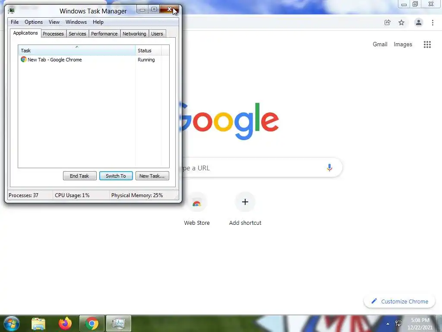Open Gmail link on Google page

[x=380, y=45]
